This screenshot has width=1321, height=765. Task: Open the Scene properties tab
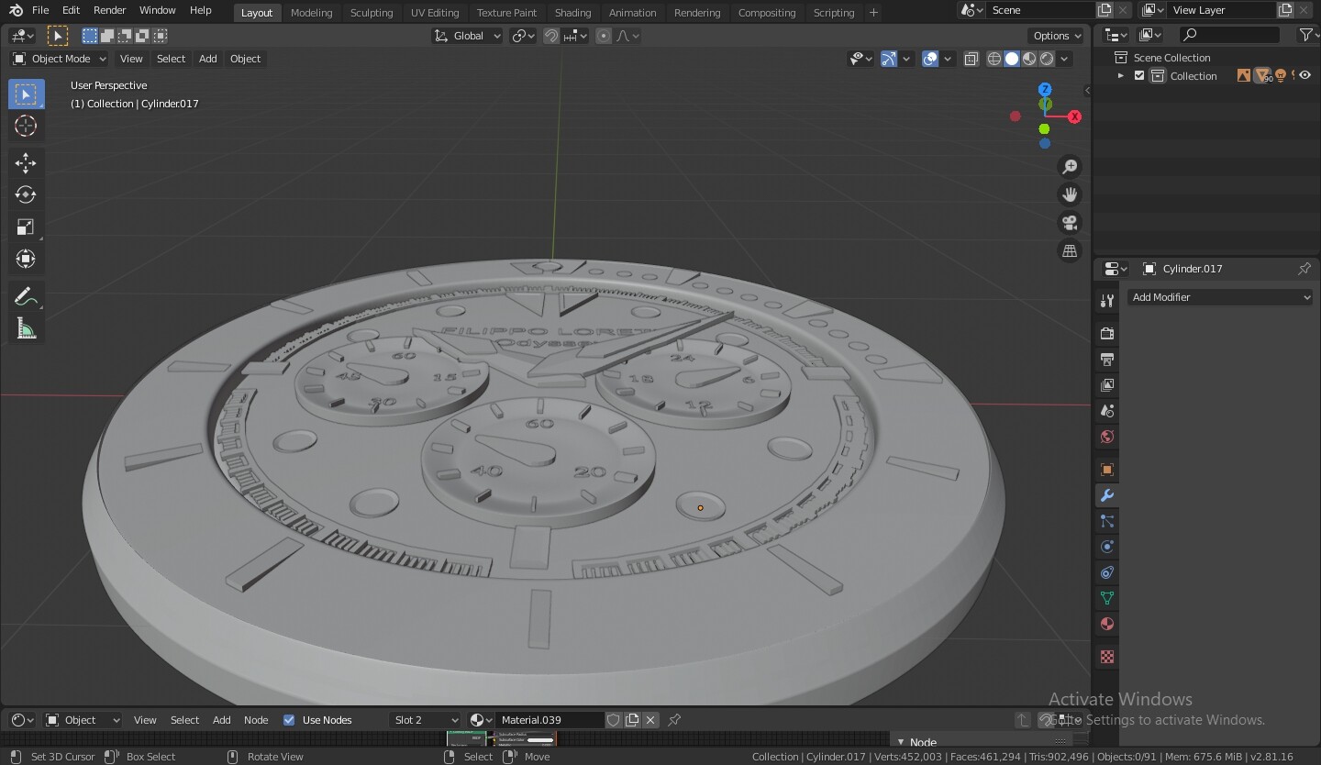1107,410
